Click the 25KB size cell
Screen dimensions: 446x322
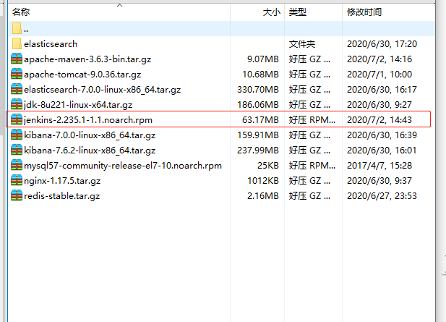pos(268,166)
